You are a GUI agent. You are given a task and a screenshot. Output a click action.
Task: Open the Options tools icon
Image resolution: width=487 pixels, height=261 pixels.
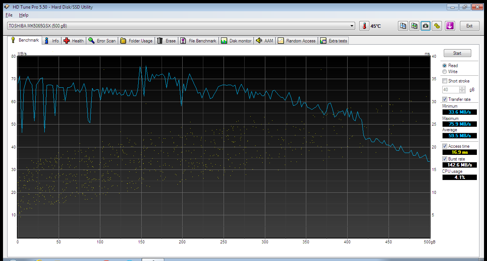[437, 26]
